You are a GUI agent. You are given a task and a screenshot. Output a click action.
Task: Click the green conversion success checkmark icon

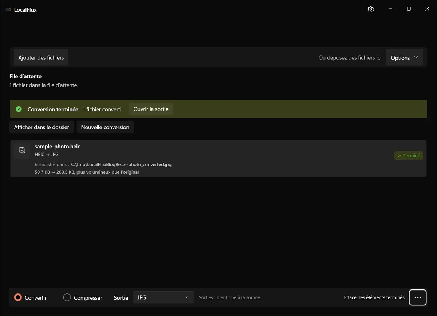click(x=19, y=109)
